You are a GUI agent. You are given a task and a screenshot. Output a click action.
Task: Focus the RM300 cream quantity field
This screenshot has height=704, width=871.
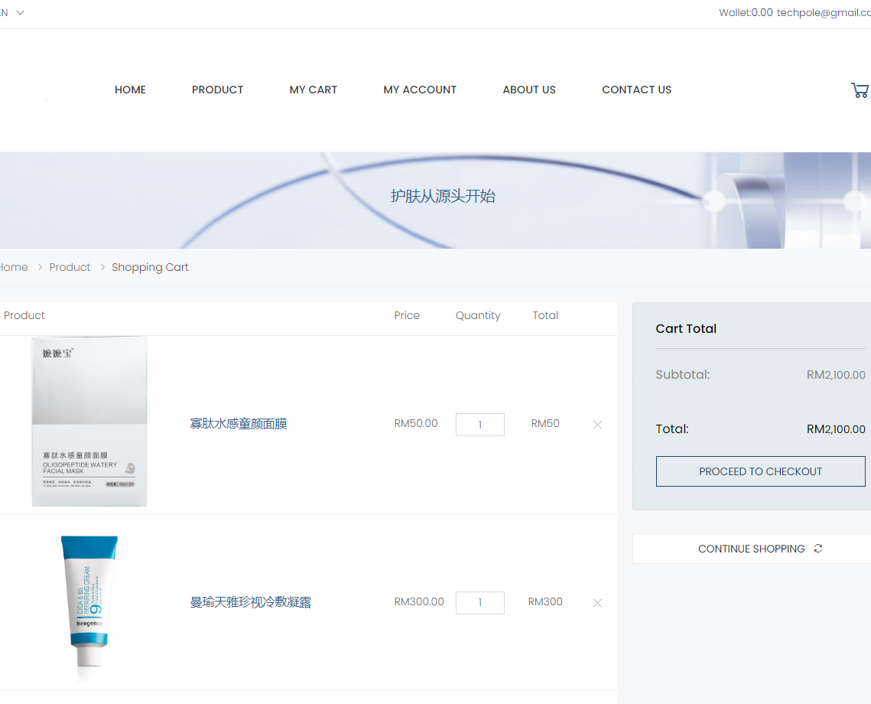click(479, 603)
